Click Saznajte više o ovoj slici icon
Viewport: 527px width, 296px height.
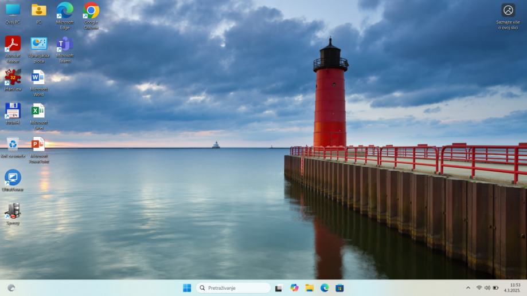(508, 16)
